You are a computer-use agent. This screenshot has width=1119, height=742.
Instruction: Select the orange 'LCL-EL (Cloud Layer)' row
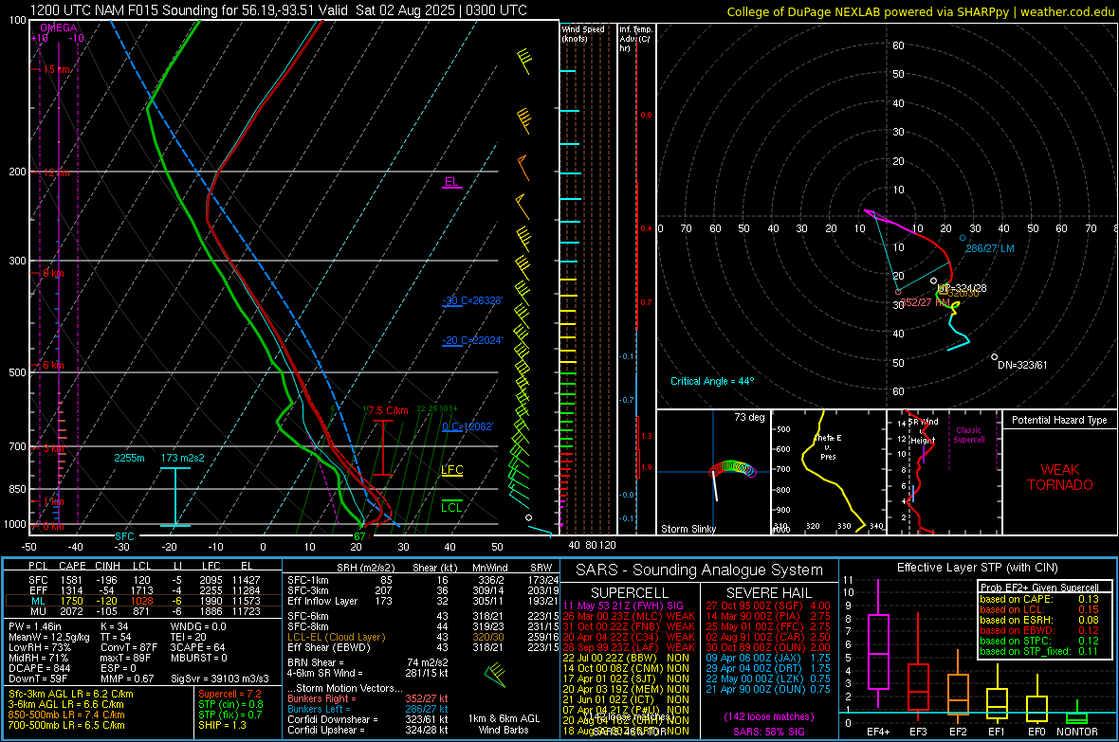(x=423, y=637)
